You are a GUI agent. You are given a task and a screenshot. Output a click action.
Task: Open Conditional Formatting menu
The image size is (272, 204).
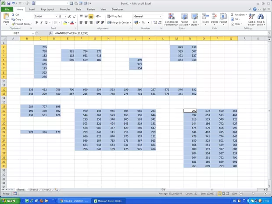171,20
